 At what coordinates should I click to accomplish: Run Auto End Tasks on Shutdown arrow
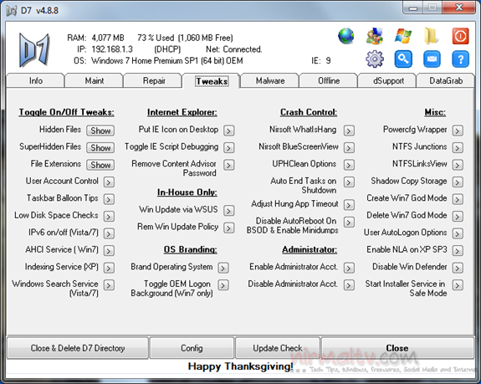point(349,182)
